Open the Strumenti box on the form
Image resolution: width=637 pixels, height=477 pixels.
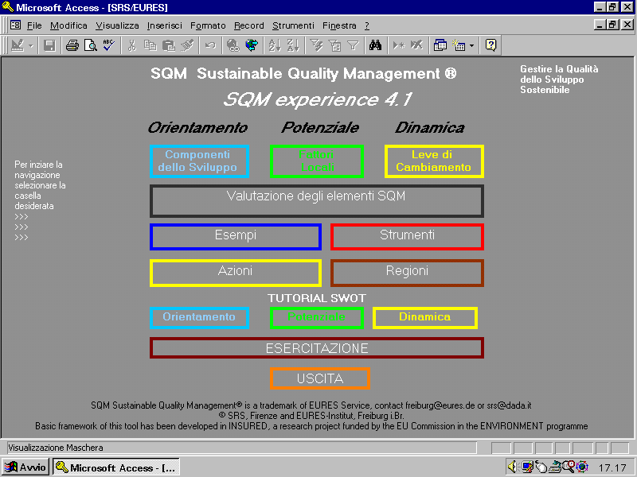(x=407, y=236)
